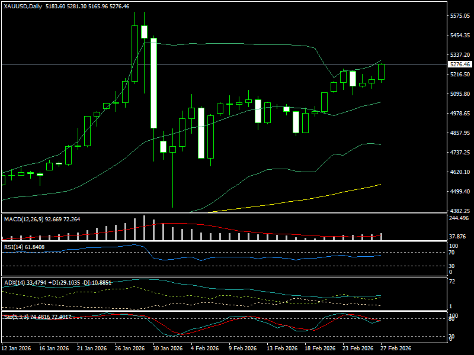
Task: Select the current price tag 5276.46
Action: 460,64
